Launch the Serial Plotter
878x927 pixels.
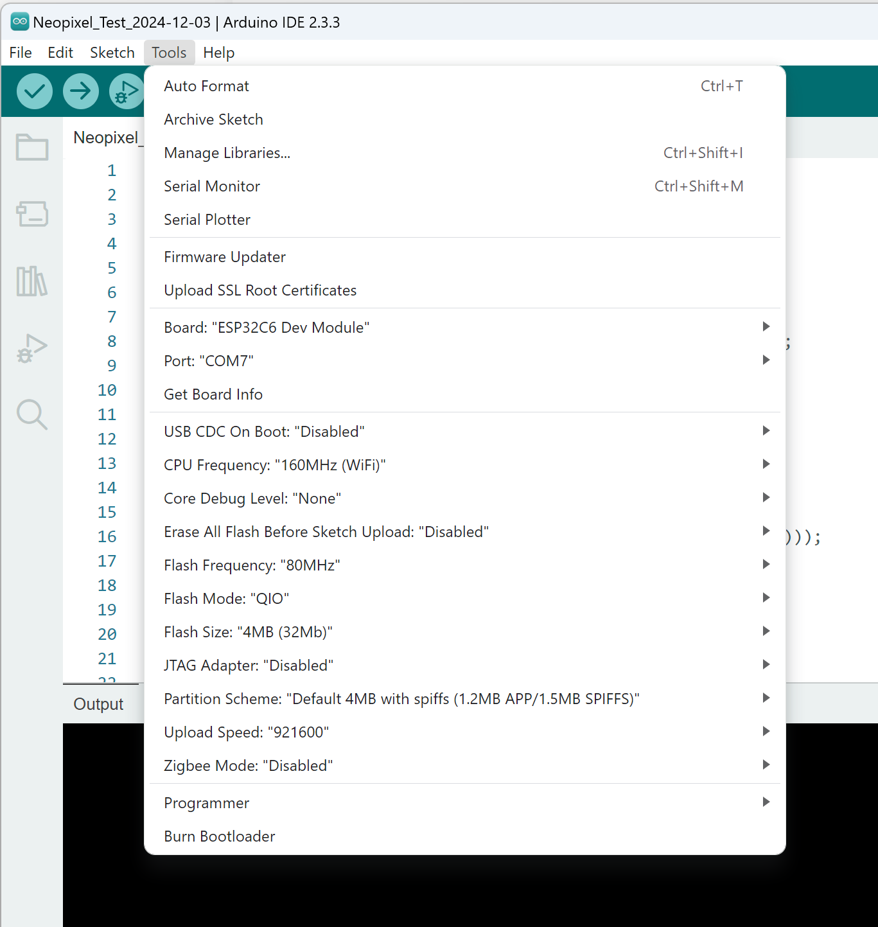pos(465,220)
